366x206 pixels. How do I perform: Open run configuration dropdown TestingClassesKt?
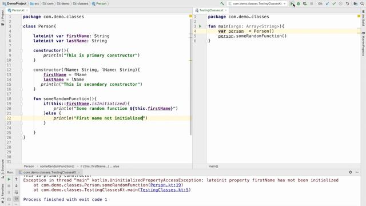tap(257, 3)
